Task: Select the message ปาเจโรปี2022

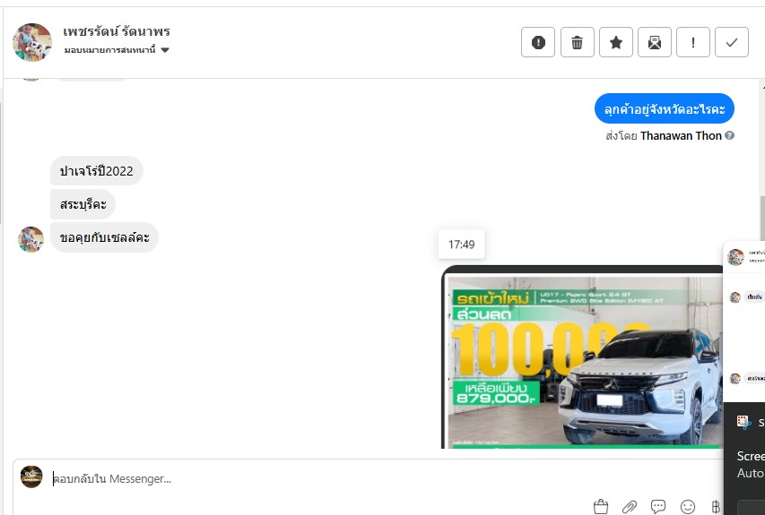Action: click(97, 171)
